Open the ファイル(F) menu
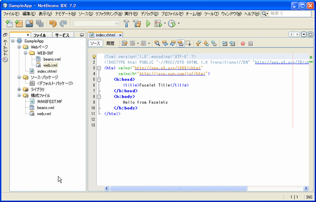The height and width of the screenshot is (202, 316). pyautogui.click(x=11, y=13)
